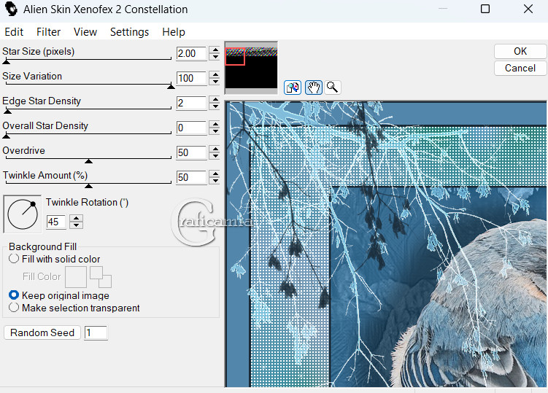Close the Constellation dialog window
This screenshot has height=393, width=548.
528,9
